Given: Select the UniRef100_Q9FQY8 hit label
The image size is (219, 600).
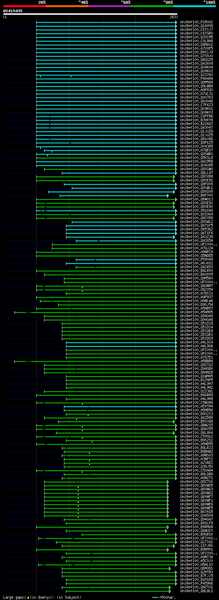Looking at the screenshot, I should click(x=196, y=184).
